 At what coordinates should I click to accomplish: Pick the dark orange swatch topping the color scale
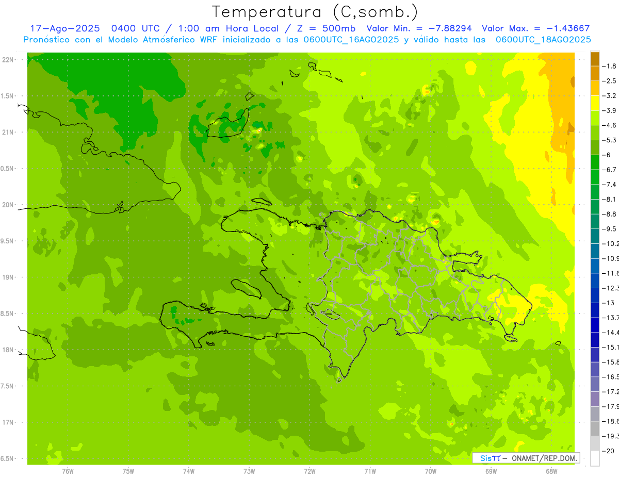click(595, 59)
